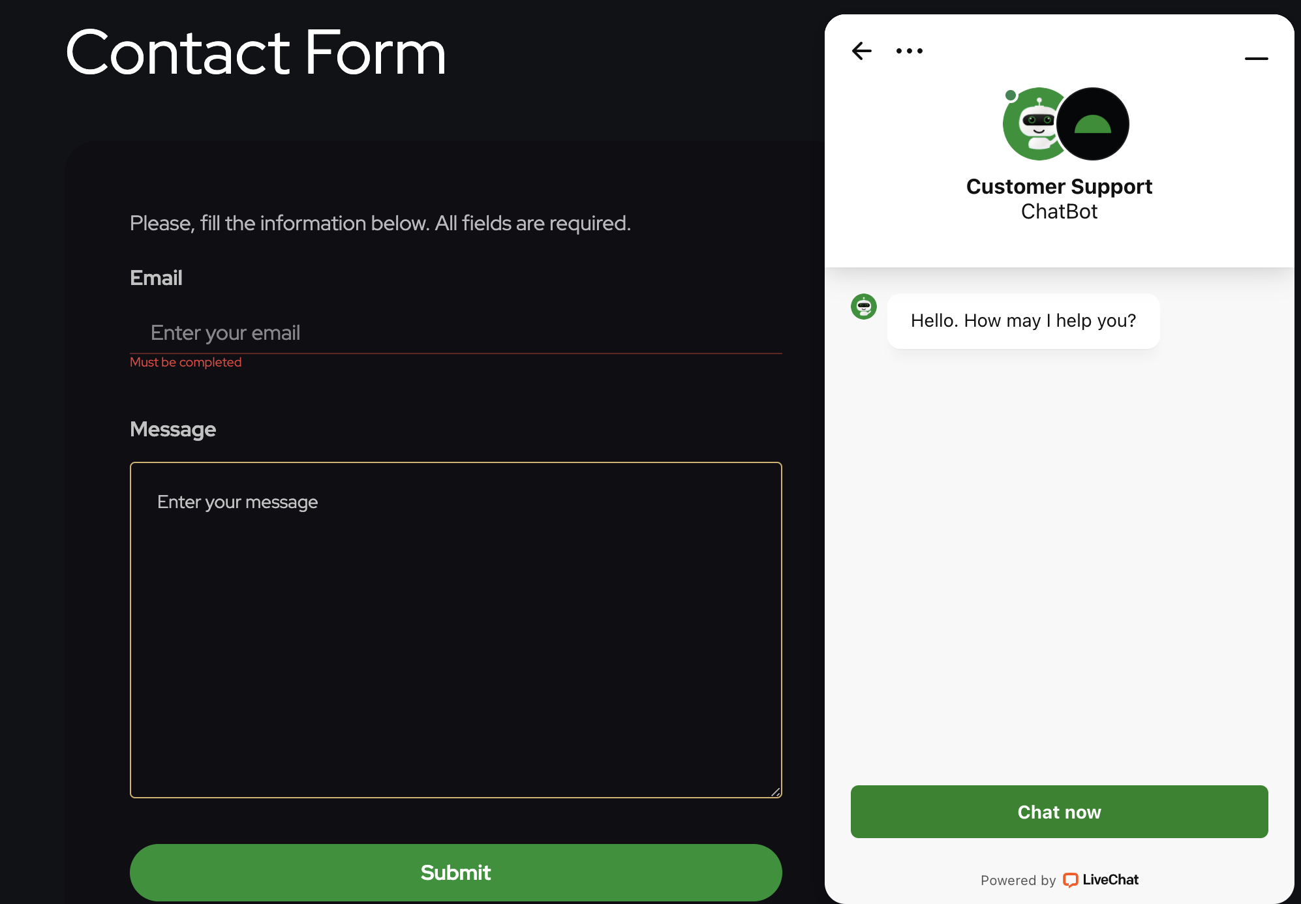Click the orange LiveChat logo icon
1301x904 pixels.
(x=1070, y=880)
